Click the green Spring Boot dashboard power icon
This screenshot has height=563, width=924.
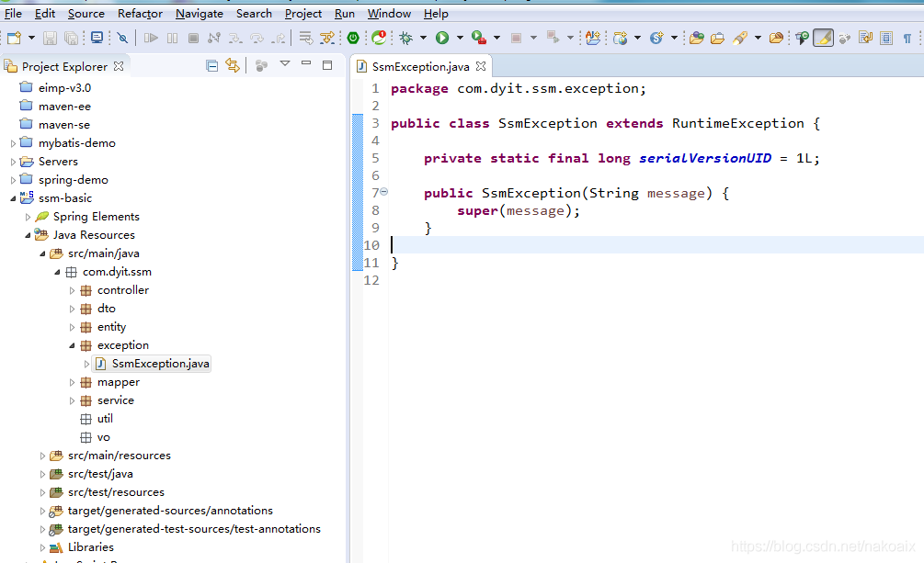tap(353, 38)
